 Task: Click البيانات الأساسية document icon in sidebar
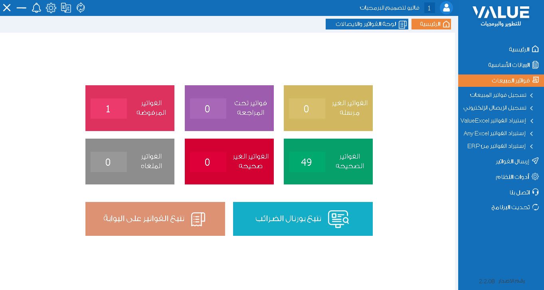tap(535, 65)
